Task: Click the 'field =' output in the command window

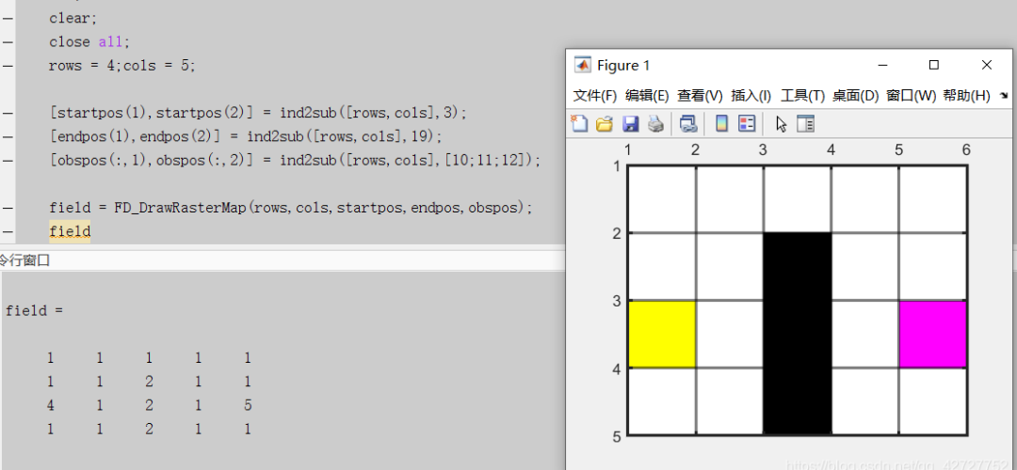Action: click(35, 310)
